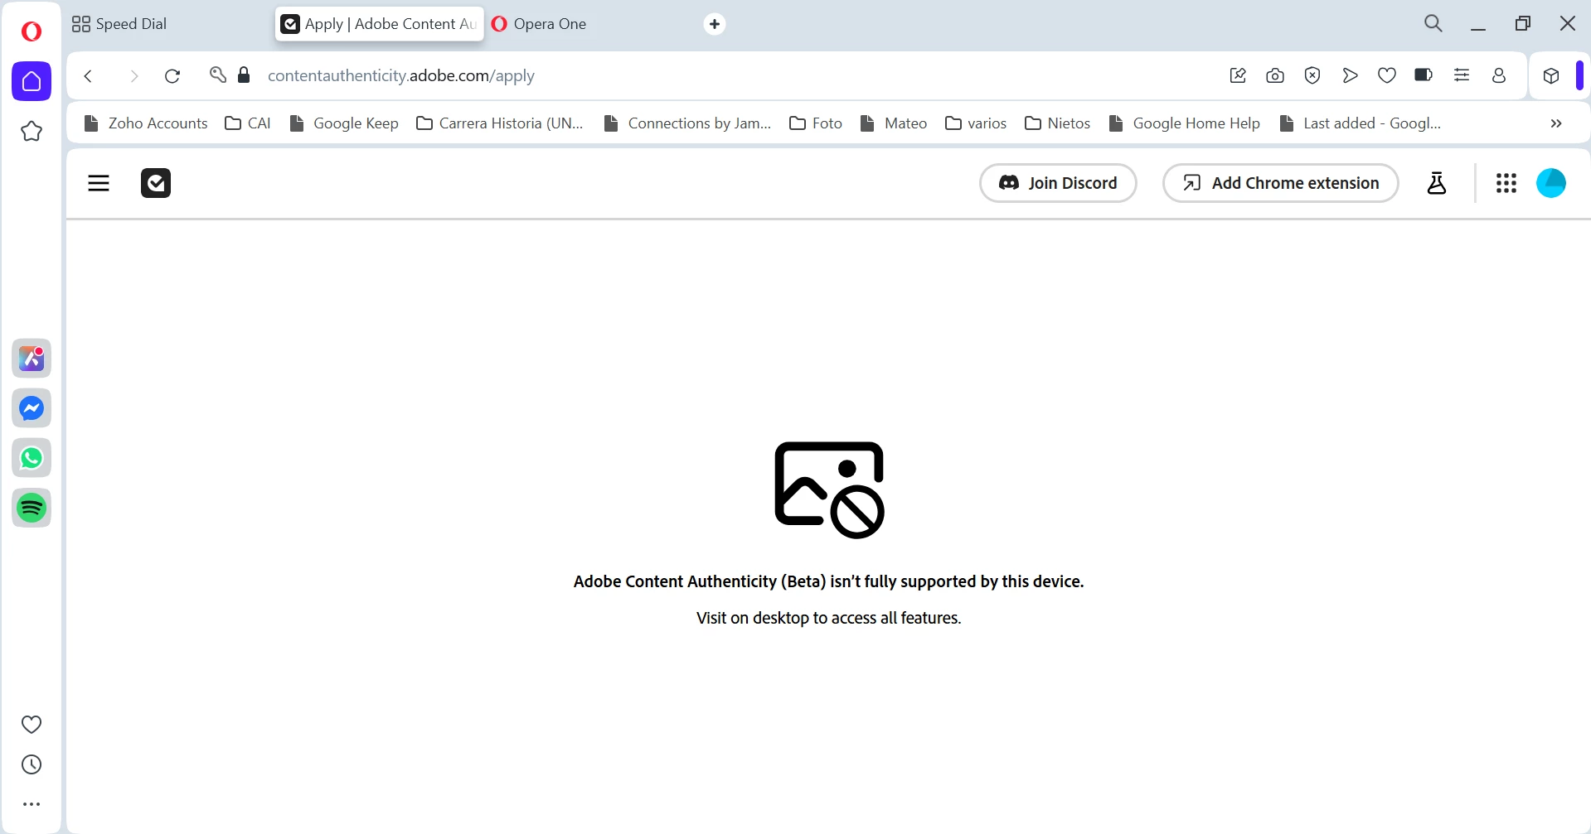Screen dimensions: 1591x834
Task: Search tabs with magnifier icon
Action: (x=1433, y=24)
